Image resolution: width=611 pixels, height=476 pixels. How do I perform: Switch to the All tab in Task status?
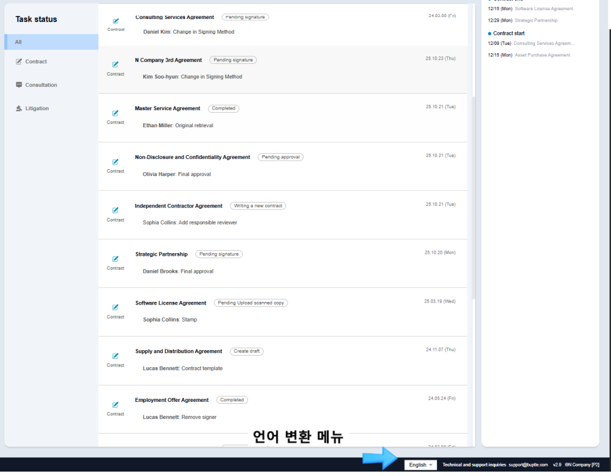click(x=51, y=41)
